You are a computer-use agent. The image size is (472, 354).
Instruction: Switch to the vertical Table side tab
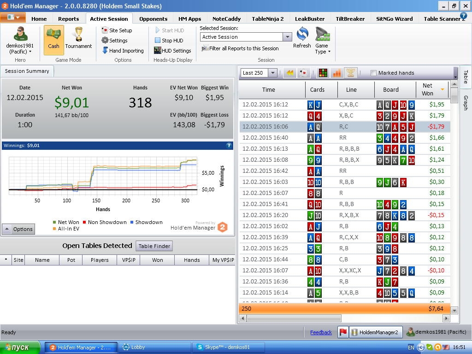pos(466,77)
